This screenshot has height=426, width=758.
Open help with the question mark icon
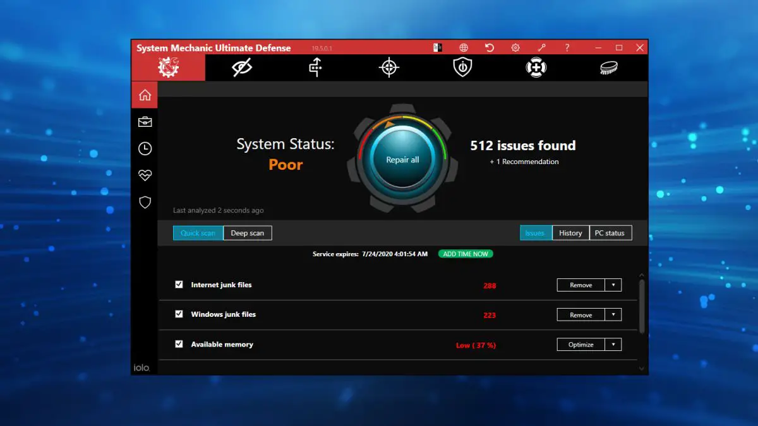point(567,47)
